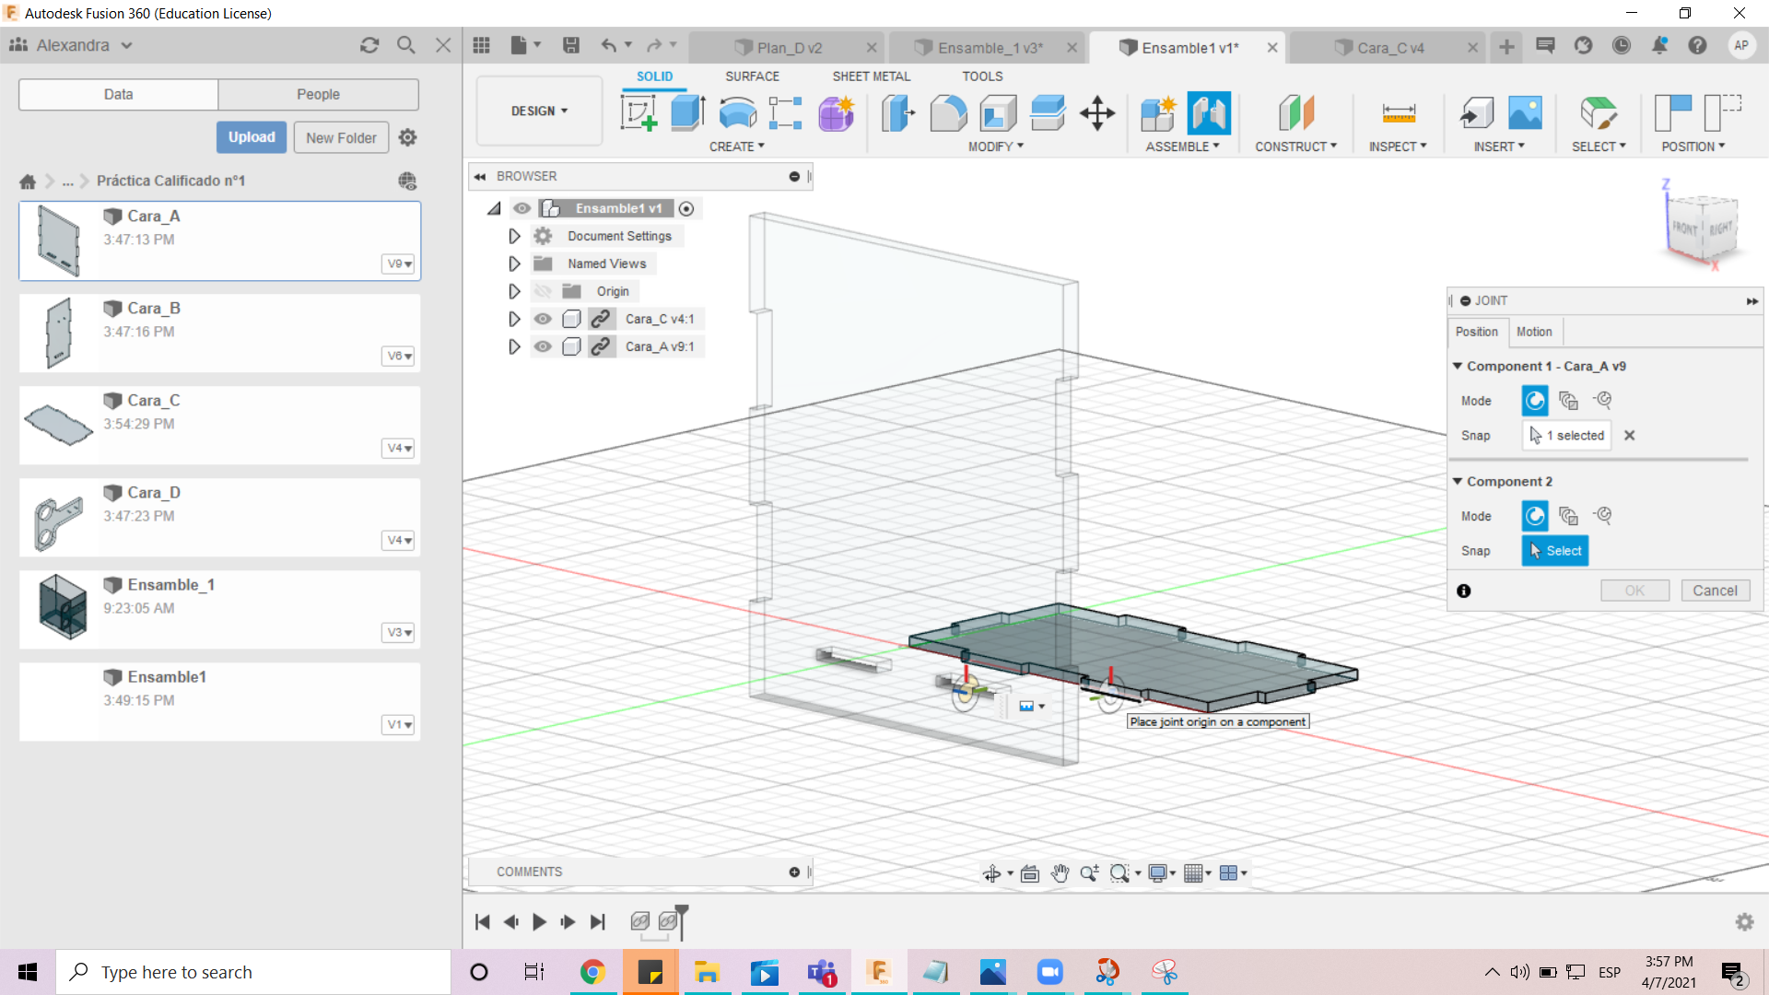Open the Motion tab in Joint dialog
This screenshot has height=995, width=1769.
pyautogui.click(x=1534, y=332)
